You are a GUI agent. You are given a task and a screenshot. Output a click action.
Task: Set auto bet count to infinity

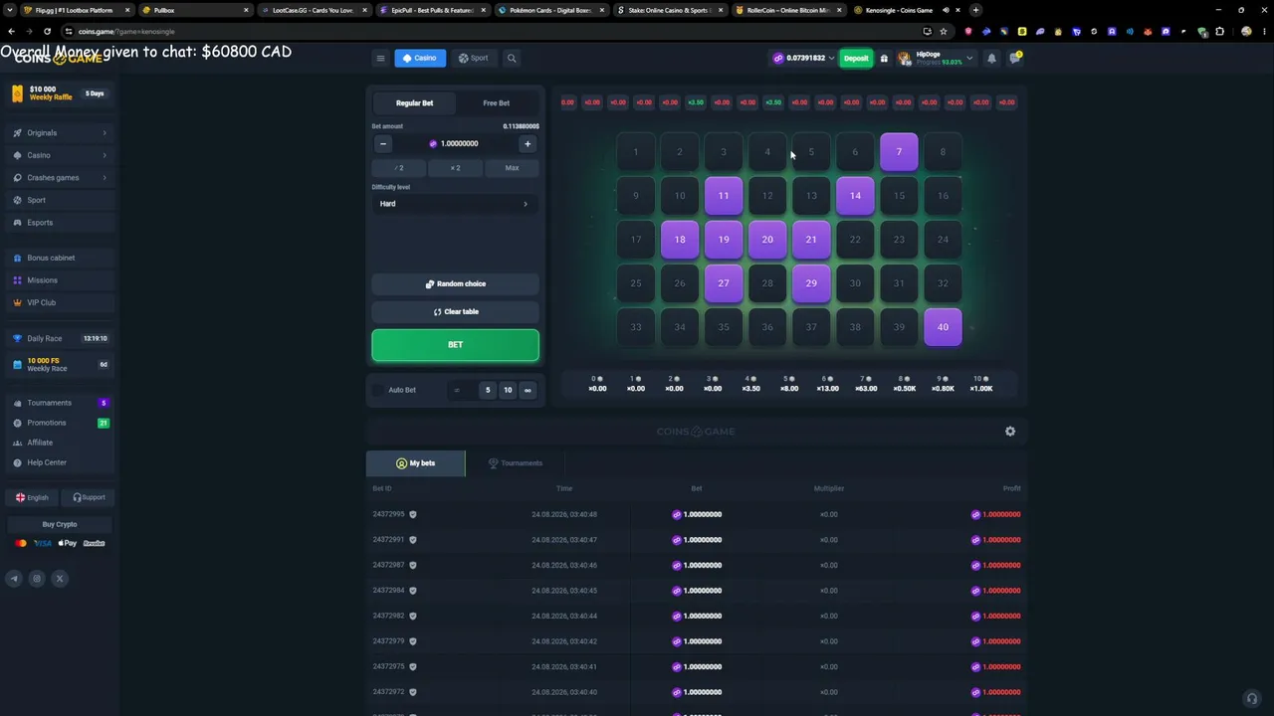pyautogui.click(x=528, y=390)
